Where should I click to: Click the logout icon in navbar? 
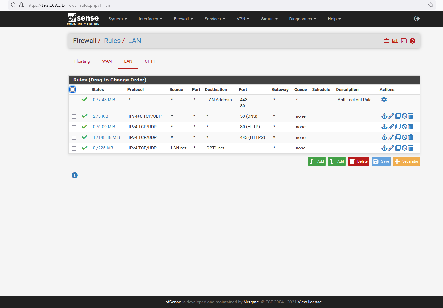tap(417, 18)
